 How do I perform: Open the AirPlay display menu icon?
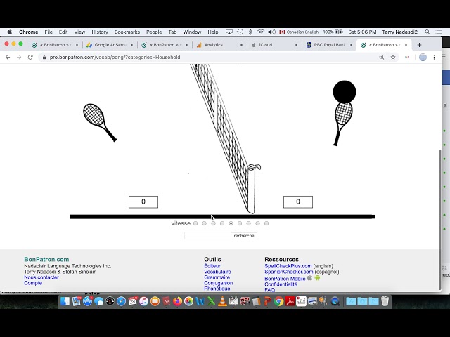pyautogui.click(x=229, y=32)
